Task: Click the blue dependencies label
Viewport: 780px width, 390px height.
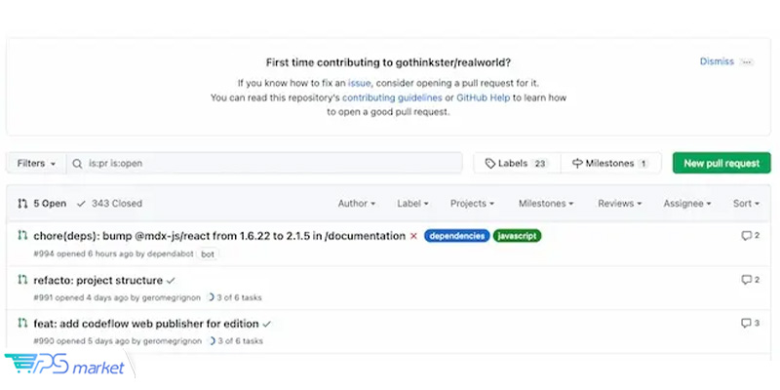Action: point(457,236)
